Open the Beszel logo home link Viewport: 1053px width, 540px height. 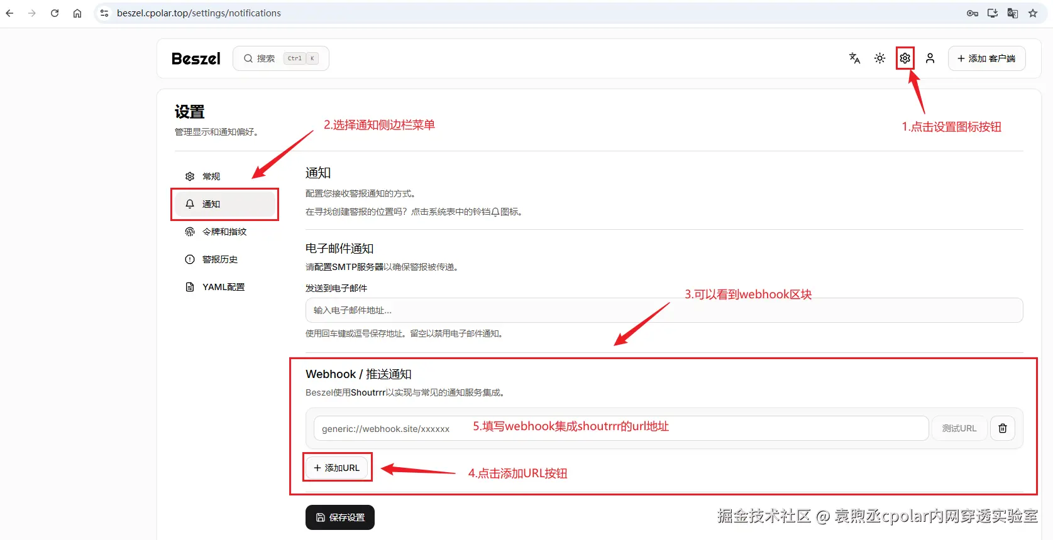point(196,58)
